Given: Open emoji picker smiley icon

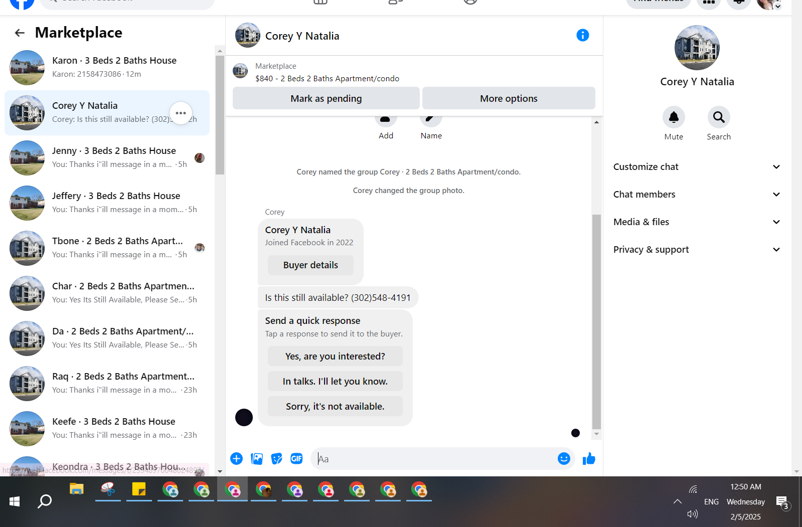Looking at the screenshot, I should tap(564, 459).
